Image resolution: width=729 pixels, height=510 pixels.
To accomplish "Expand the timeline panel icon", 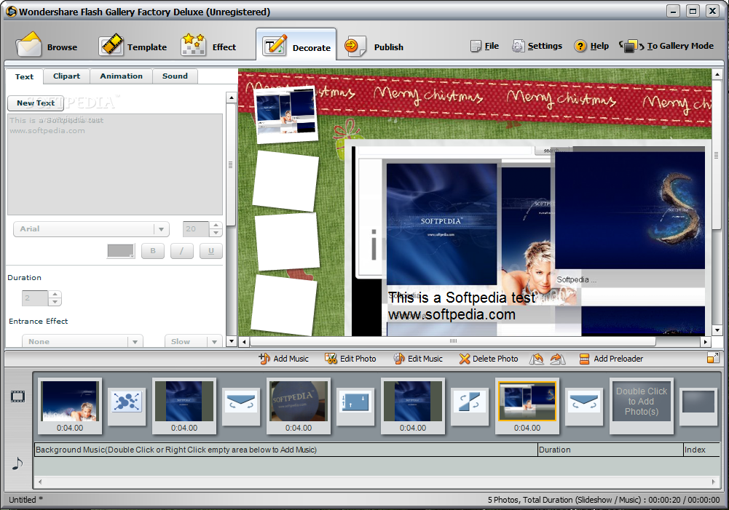I will tap(713, 358).
